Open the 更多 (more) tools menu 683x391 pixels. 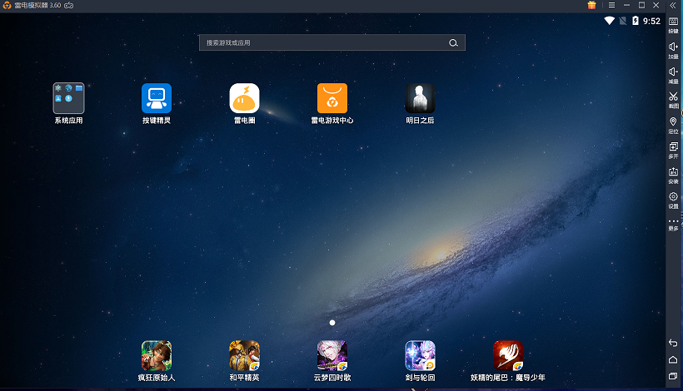pos(673,223)
